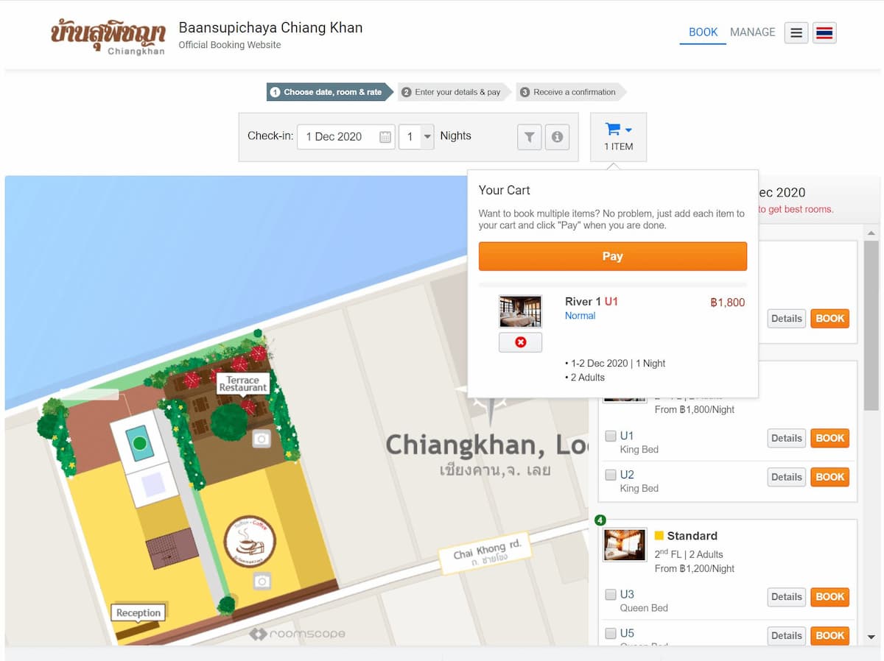This screenshot has height=661, width=884.
Task: Click the coffee shop logo on map
Action: point(250,541)
